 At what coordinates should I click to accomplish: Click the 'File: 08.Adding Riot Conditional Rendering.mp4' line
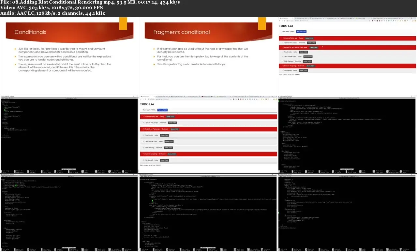pyautogui.click(x=90, y=3)
